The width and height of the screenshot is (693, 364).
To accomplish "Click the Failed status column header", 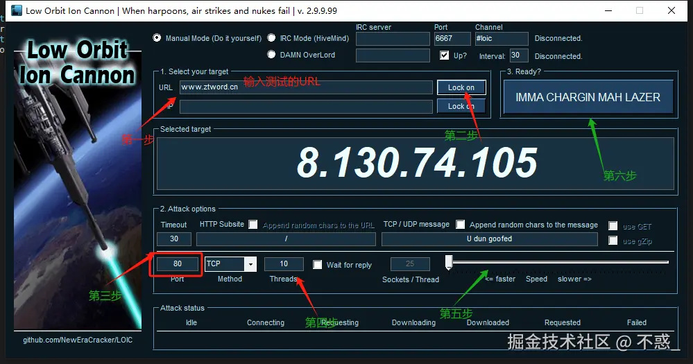I will tap(636, 322).
